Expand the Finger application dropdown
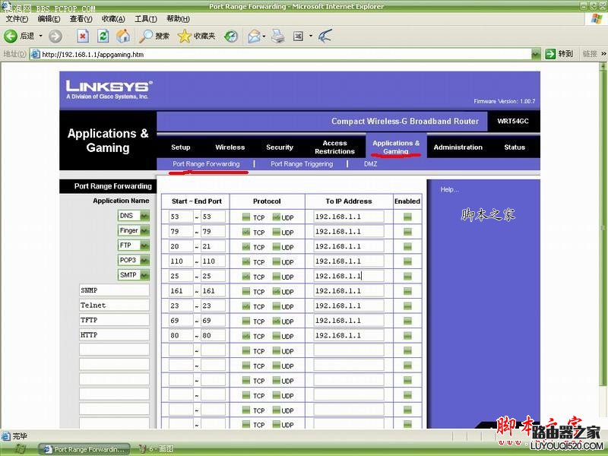This screenshot has height=456, width=608. tap(144, 231)
